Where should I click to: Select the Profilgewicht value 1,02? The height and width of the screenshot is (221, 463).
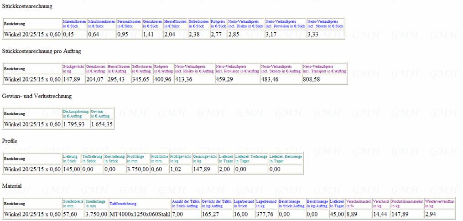tap(175, 170)
